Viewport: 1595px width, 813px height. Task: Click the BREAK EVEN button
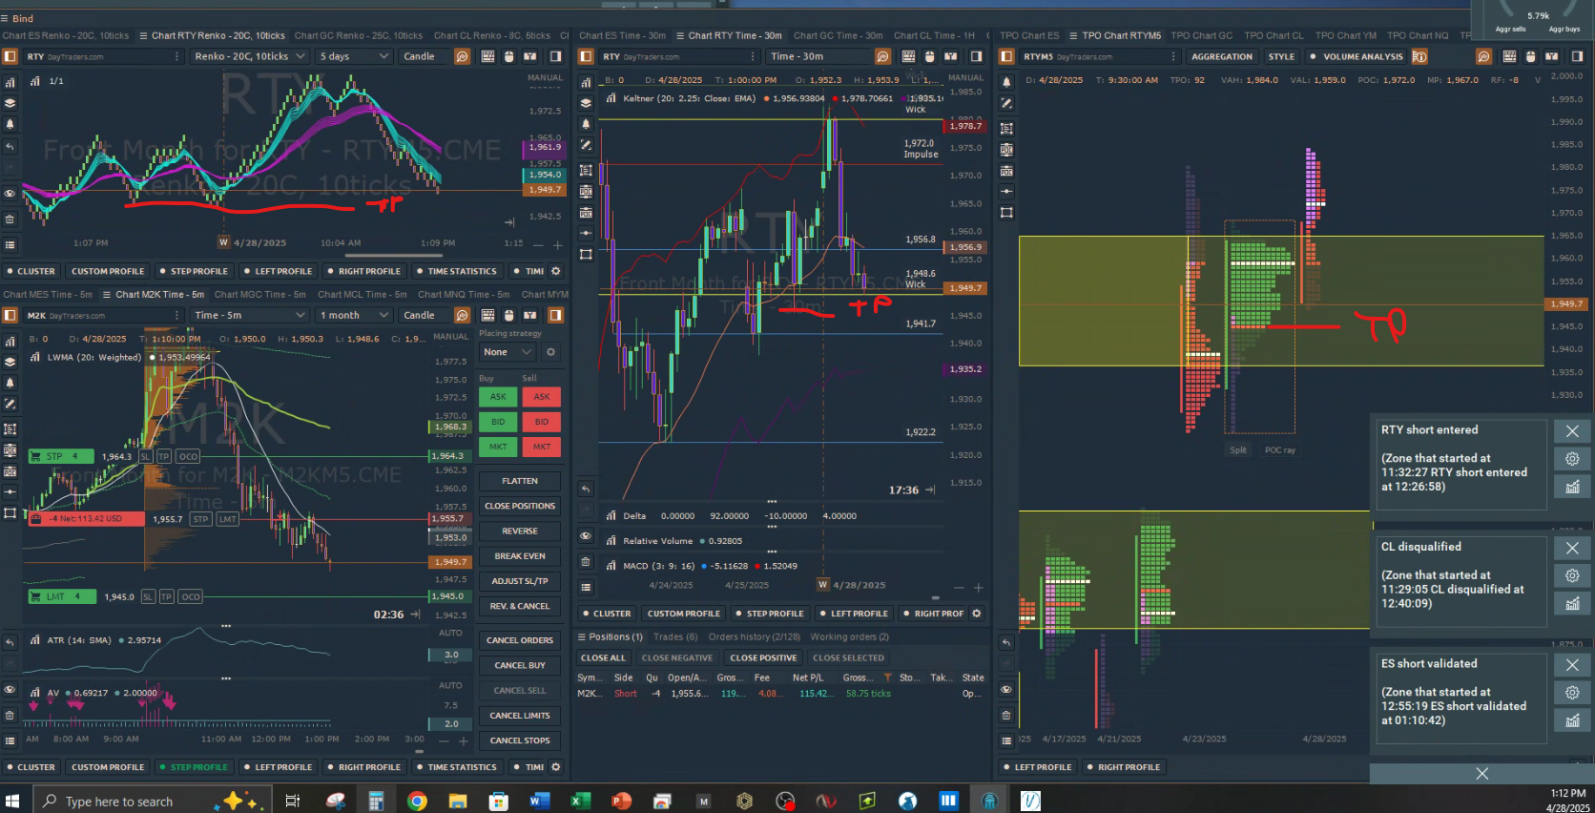click(520, 556)
